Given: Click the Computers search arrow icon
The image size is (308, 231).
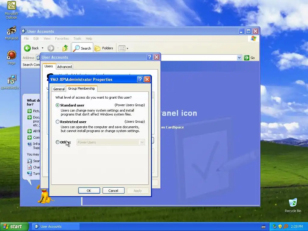Looking at the screenshot, I should coord(29,137).
